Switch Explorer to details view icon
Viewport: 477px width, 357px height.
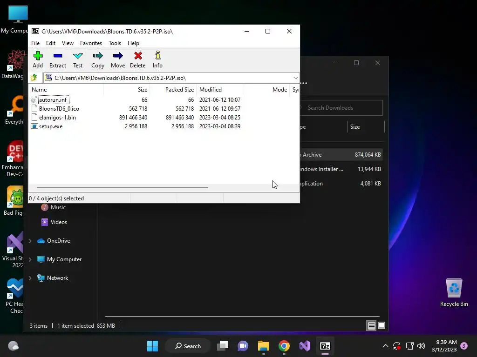(371, 326)
